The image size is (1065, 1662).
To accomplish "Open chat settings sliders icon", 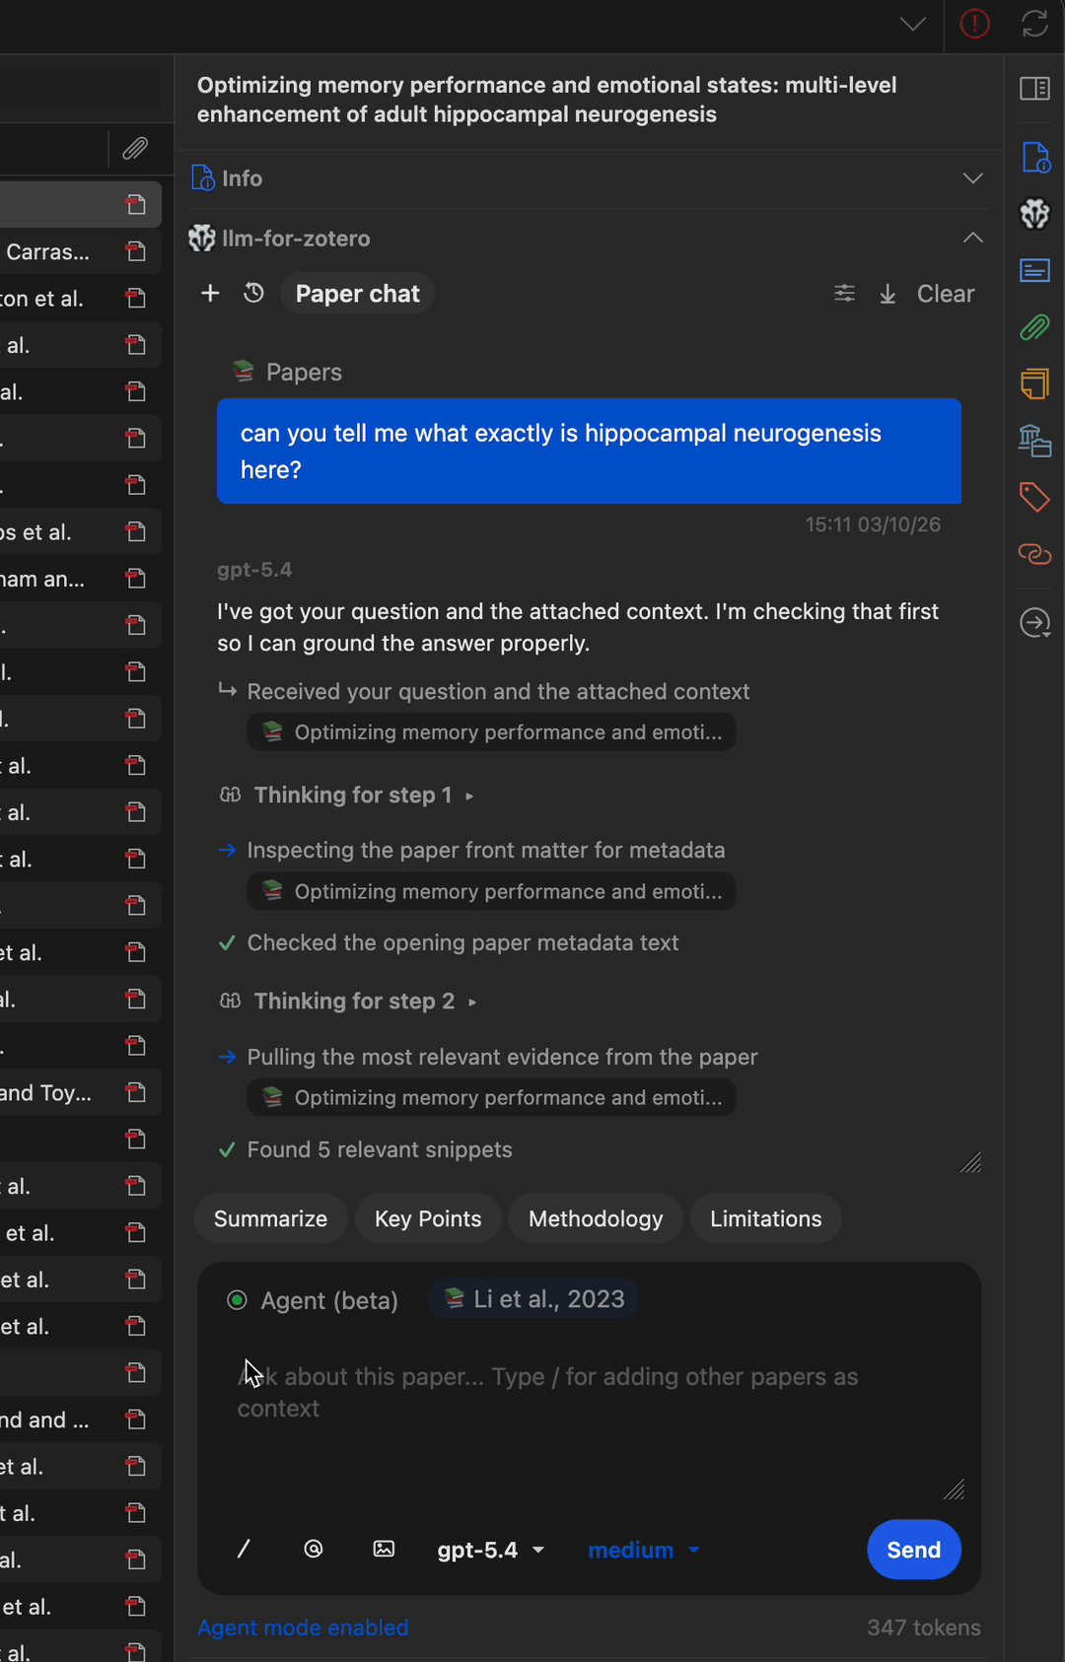I will tap(844, 293).
